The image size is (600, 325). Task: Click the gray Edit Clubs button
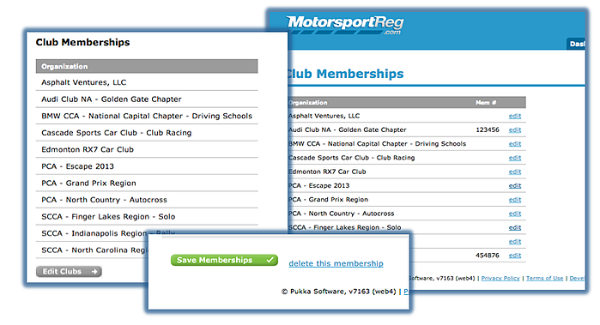point(69,272)
